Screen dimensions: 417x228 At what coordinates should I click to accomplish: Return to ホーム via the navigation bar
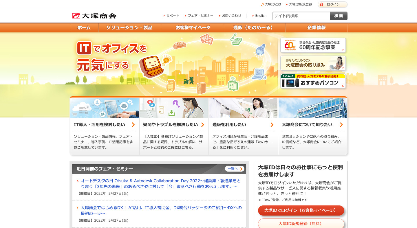[84, 28]
